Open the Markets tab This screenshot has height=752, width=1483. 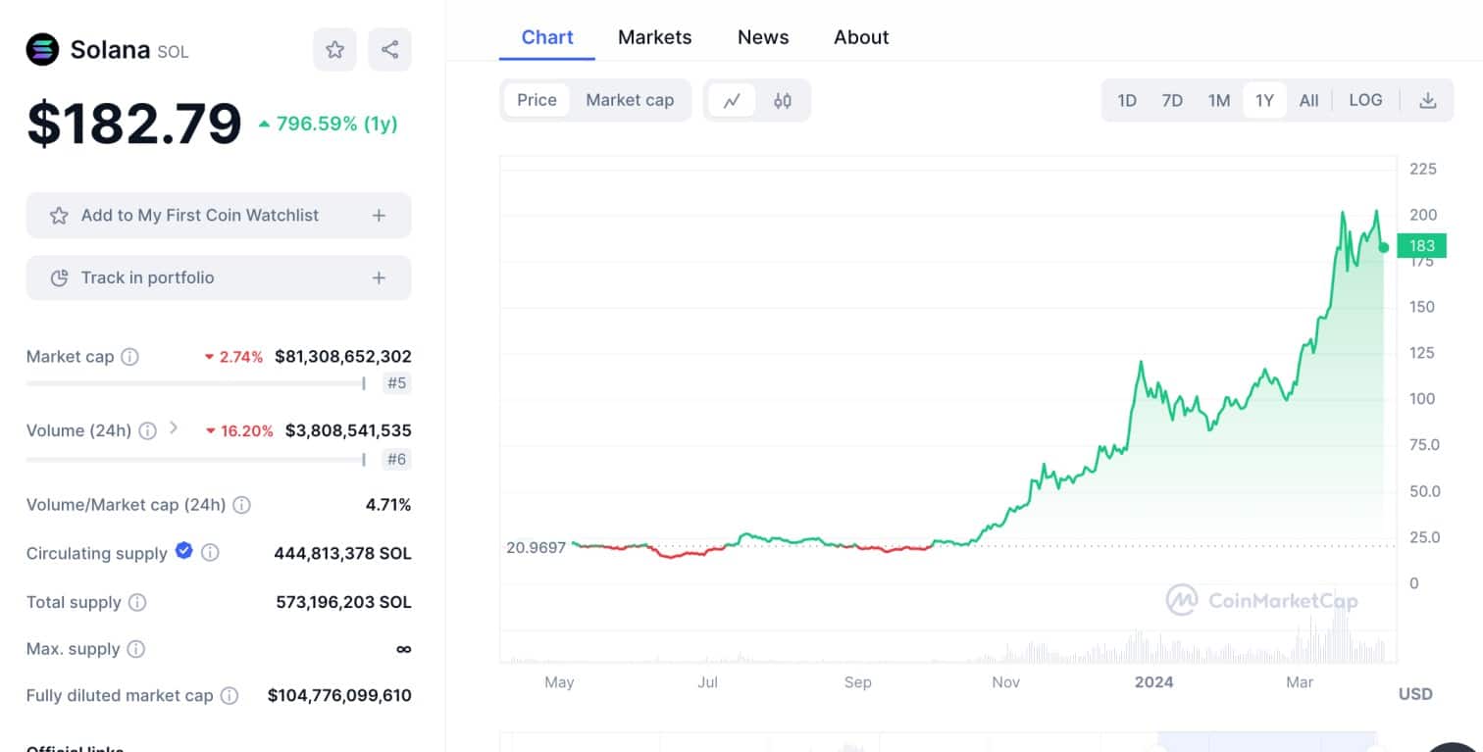(x=654, y=37)
